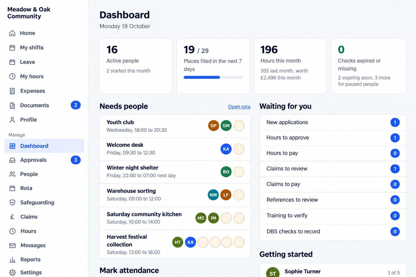Click BO avatar on Winter night shelter
Viewport: 416px width, 277px height.
click(x=226, y=172)
